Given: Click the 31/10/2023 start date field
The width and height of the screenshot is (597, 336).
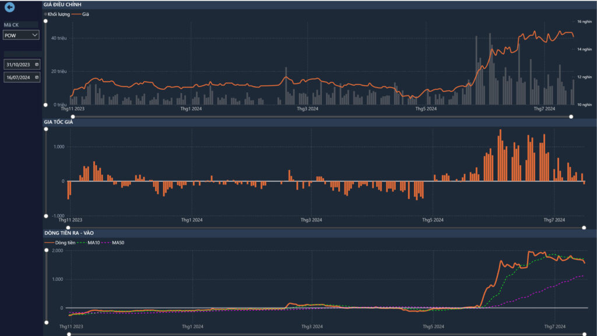Looking at the screenshot, I should [x=18, y=65].
